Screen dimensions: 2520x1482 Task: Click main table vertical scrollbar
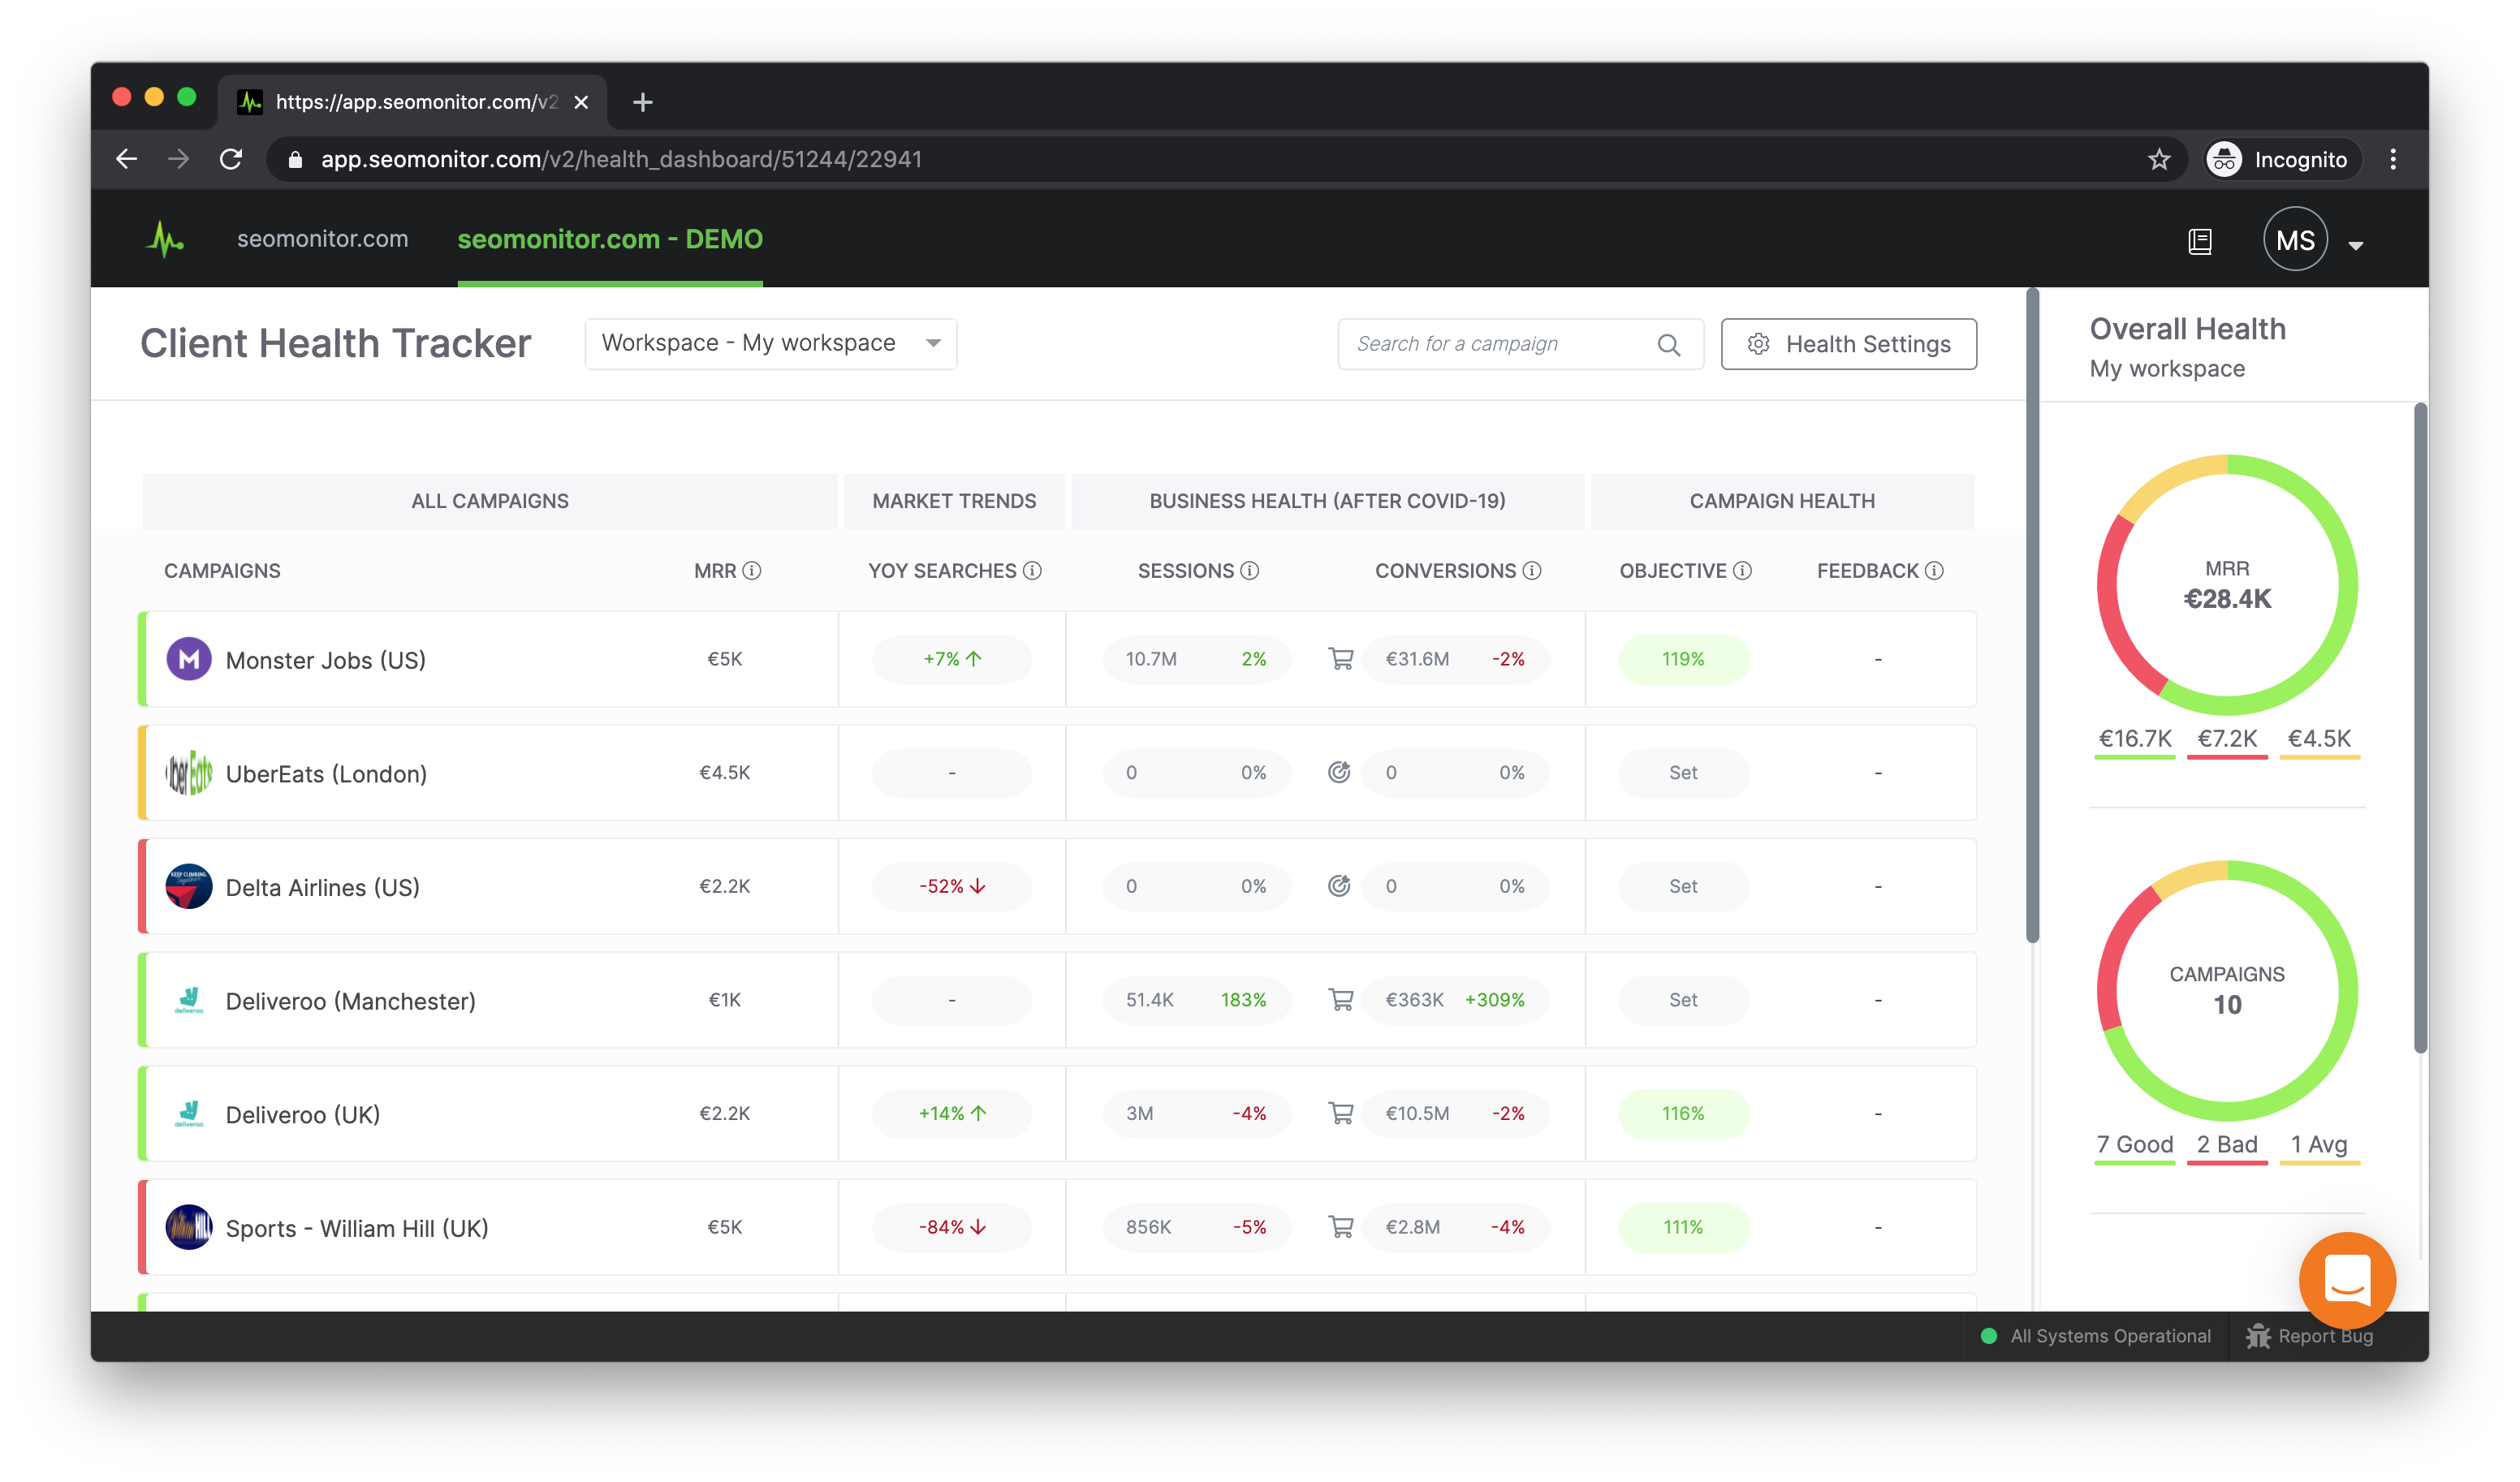coord(2032,615)
